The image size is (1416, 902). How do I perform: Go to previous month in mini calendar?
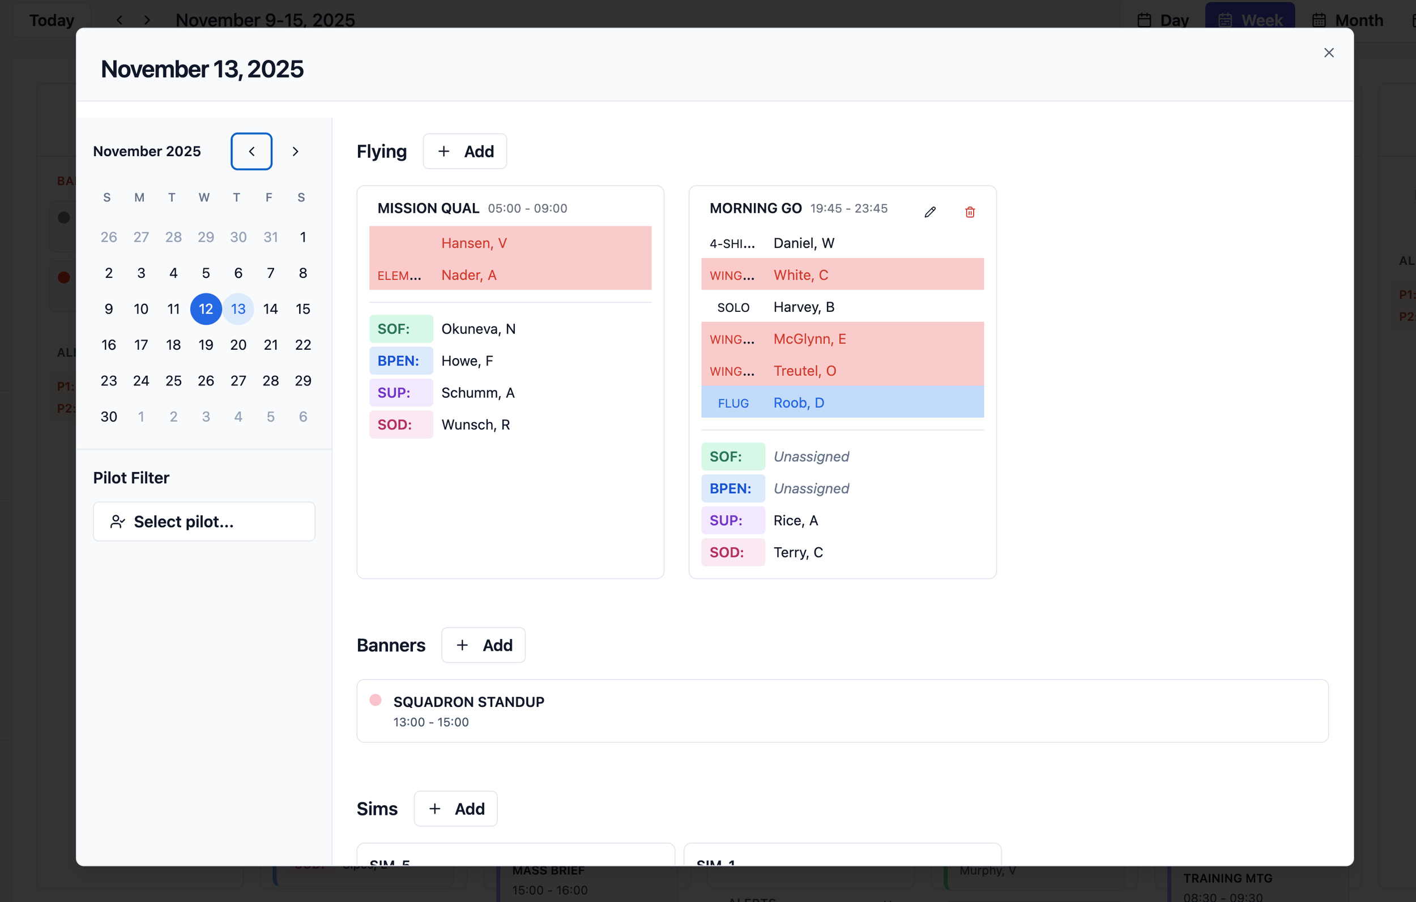(x=251, y=151)
